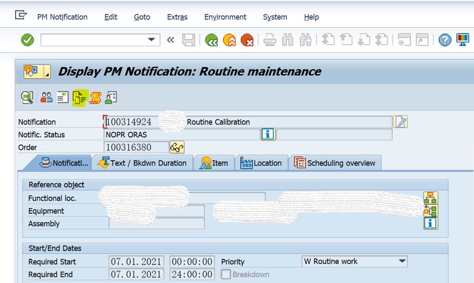Open the blue Help question icon
Image resolution: width=474 pixels, height=283 pixels.
445,40
